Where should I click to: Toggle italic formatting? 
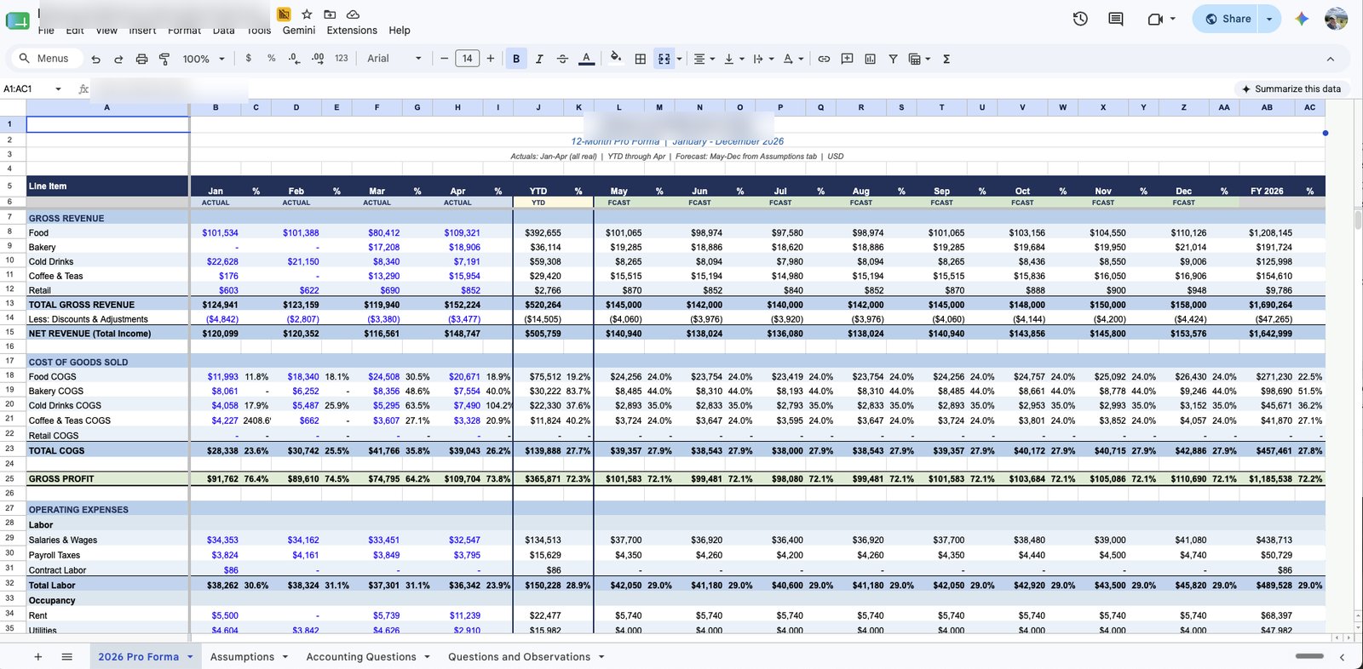(539, 59)
